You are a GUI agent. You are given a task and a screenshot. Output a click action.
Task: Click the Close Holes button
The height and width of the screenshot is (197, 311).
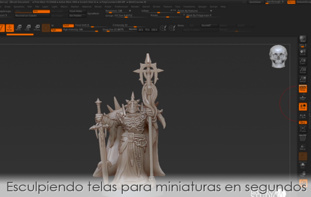[77, 11]
